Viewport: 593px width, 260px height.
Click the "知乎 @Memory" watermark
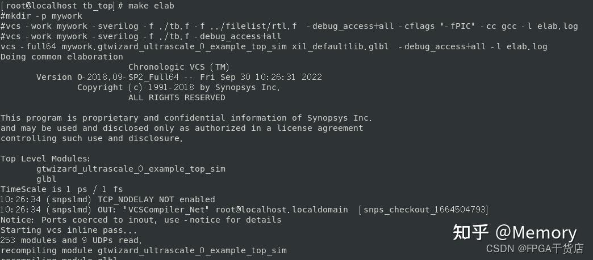tap(515, 232)
